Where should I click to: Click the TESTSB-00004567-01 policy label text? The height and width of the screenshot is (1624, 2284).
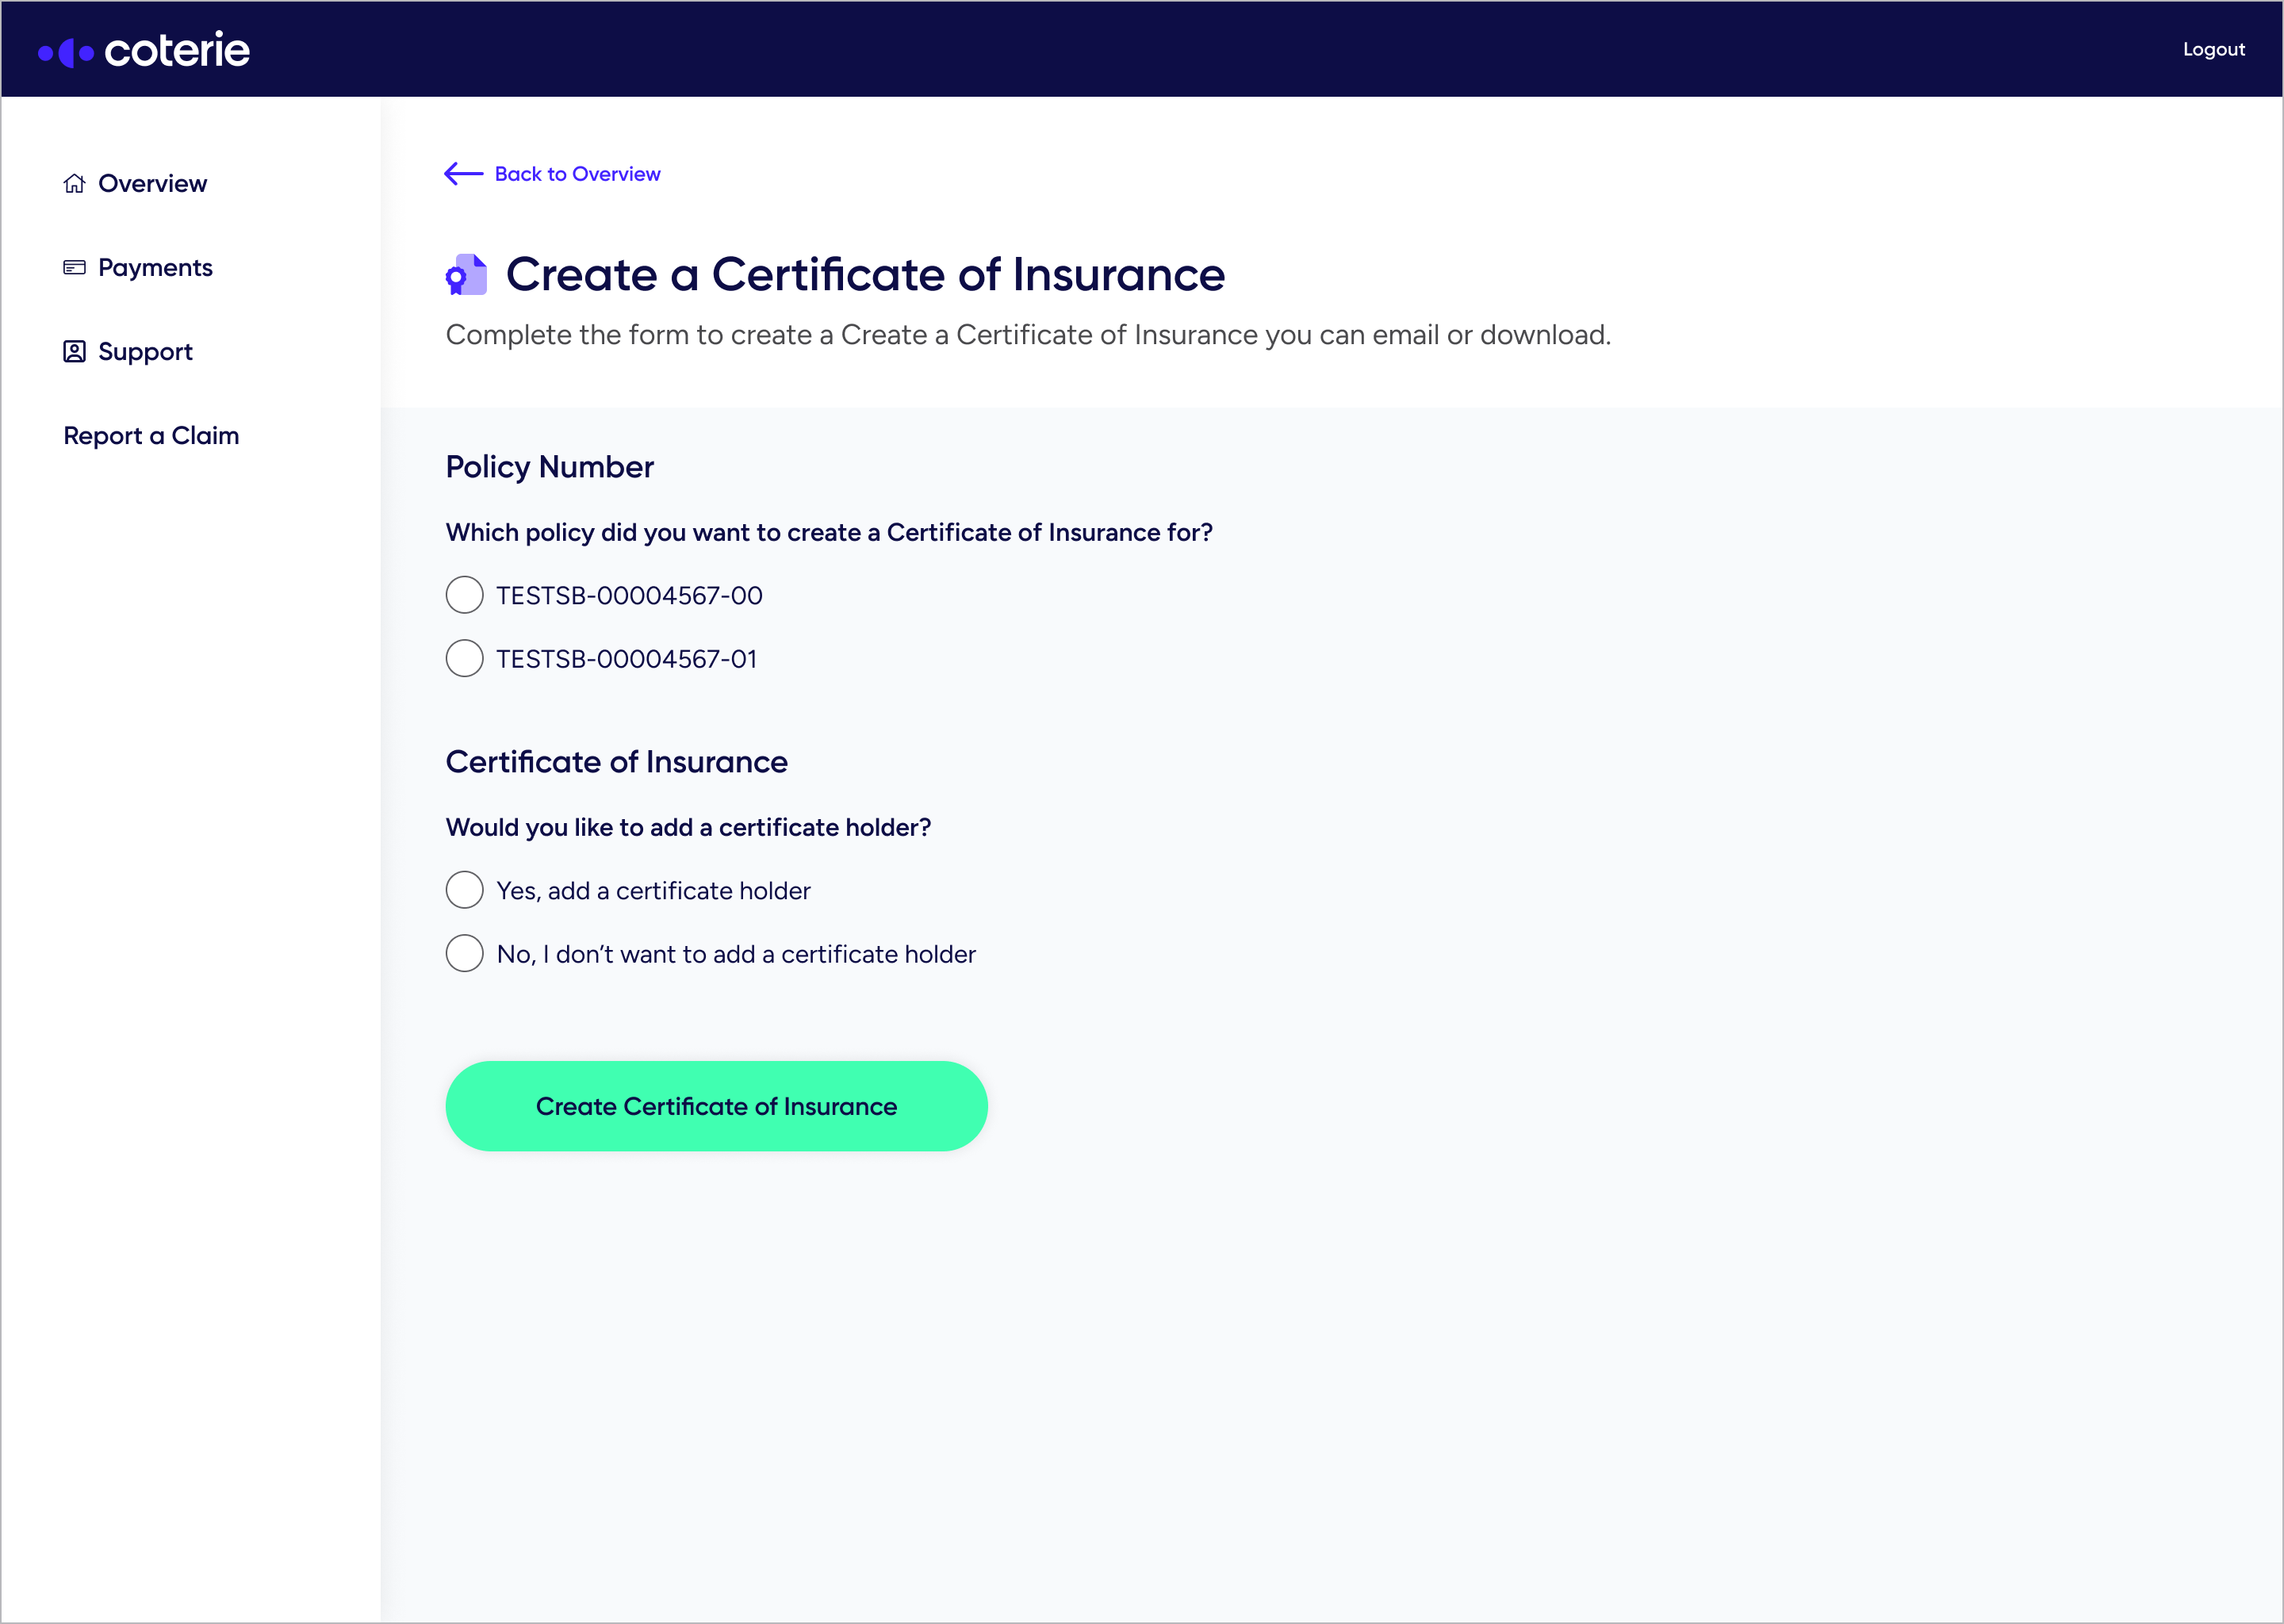pos(626,660)
